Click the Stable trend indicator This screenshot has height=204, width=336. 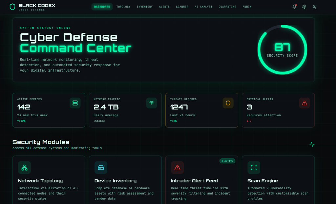pos(99,121)
